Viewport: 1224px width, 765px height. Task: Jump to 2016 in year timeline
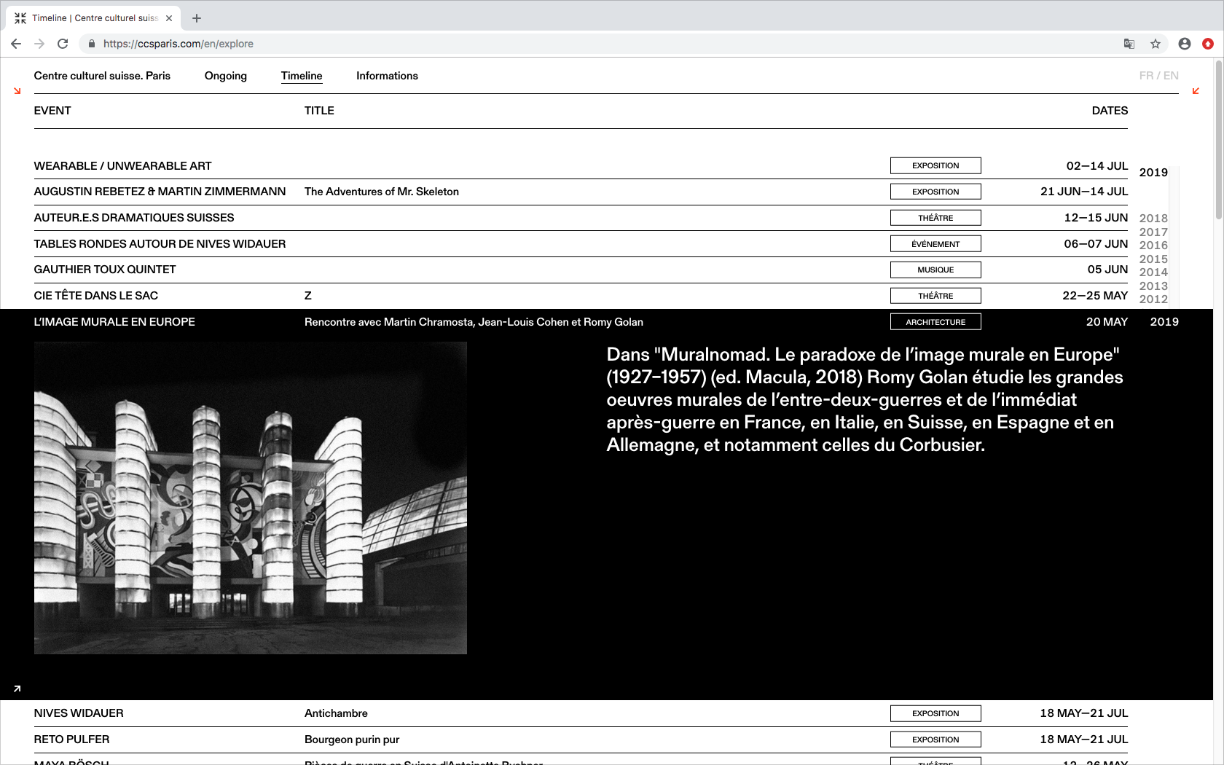point(1153,246)
